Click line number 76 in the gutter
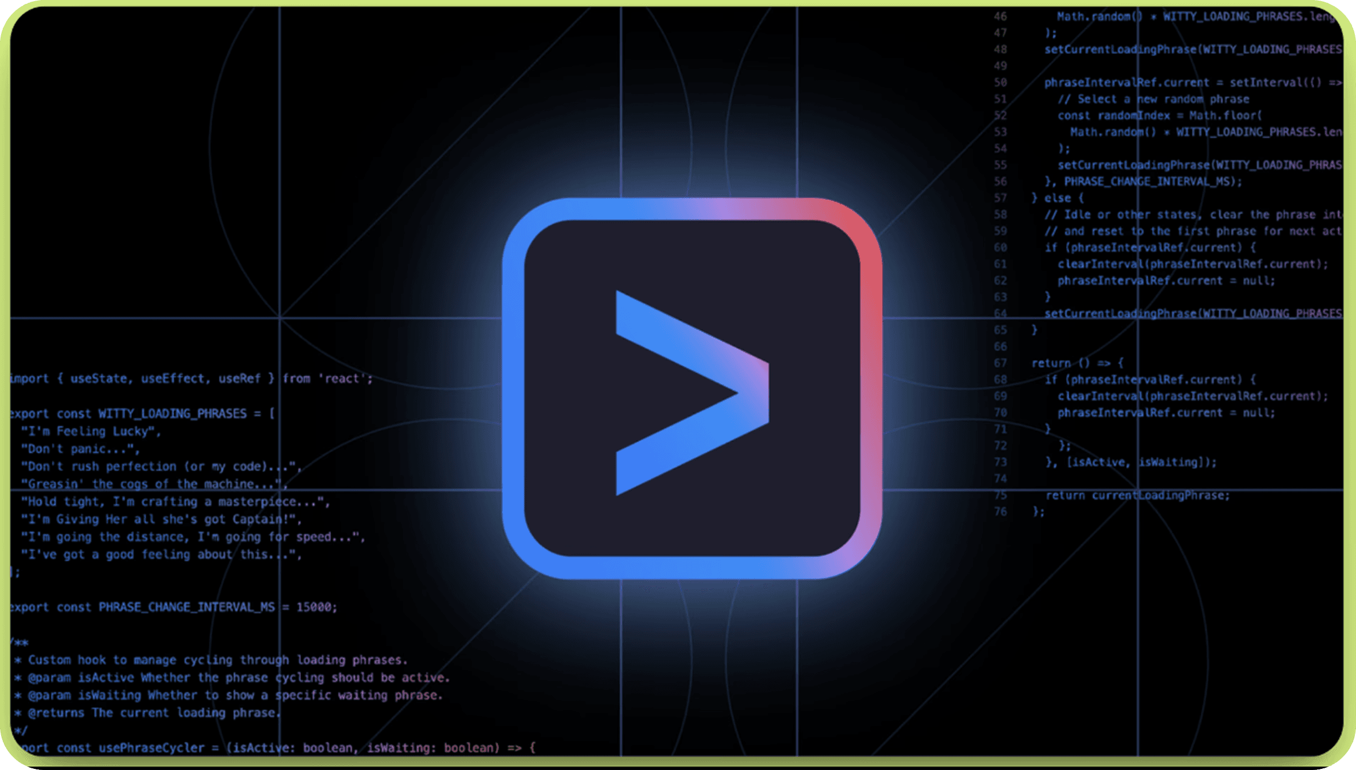The width and height of the screenshot is (1356, 770). tap(1000, 511)
